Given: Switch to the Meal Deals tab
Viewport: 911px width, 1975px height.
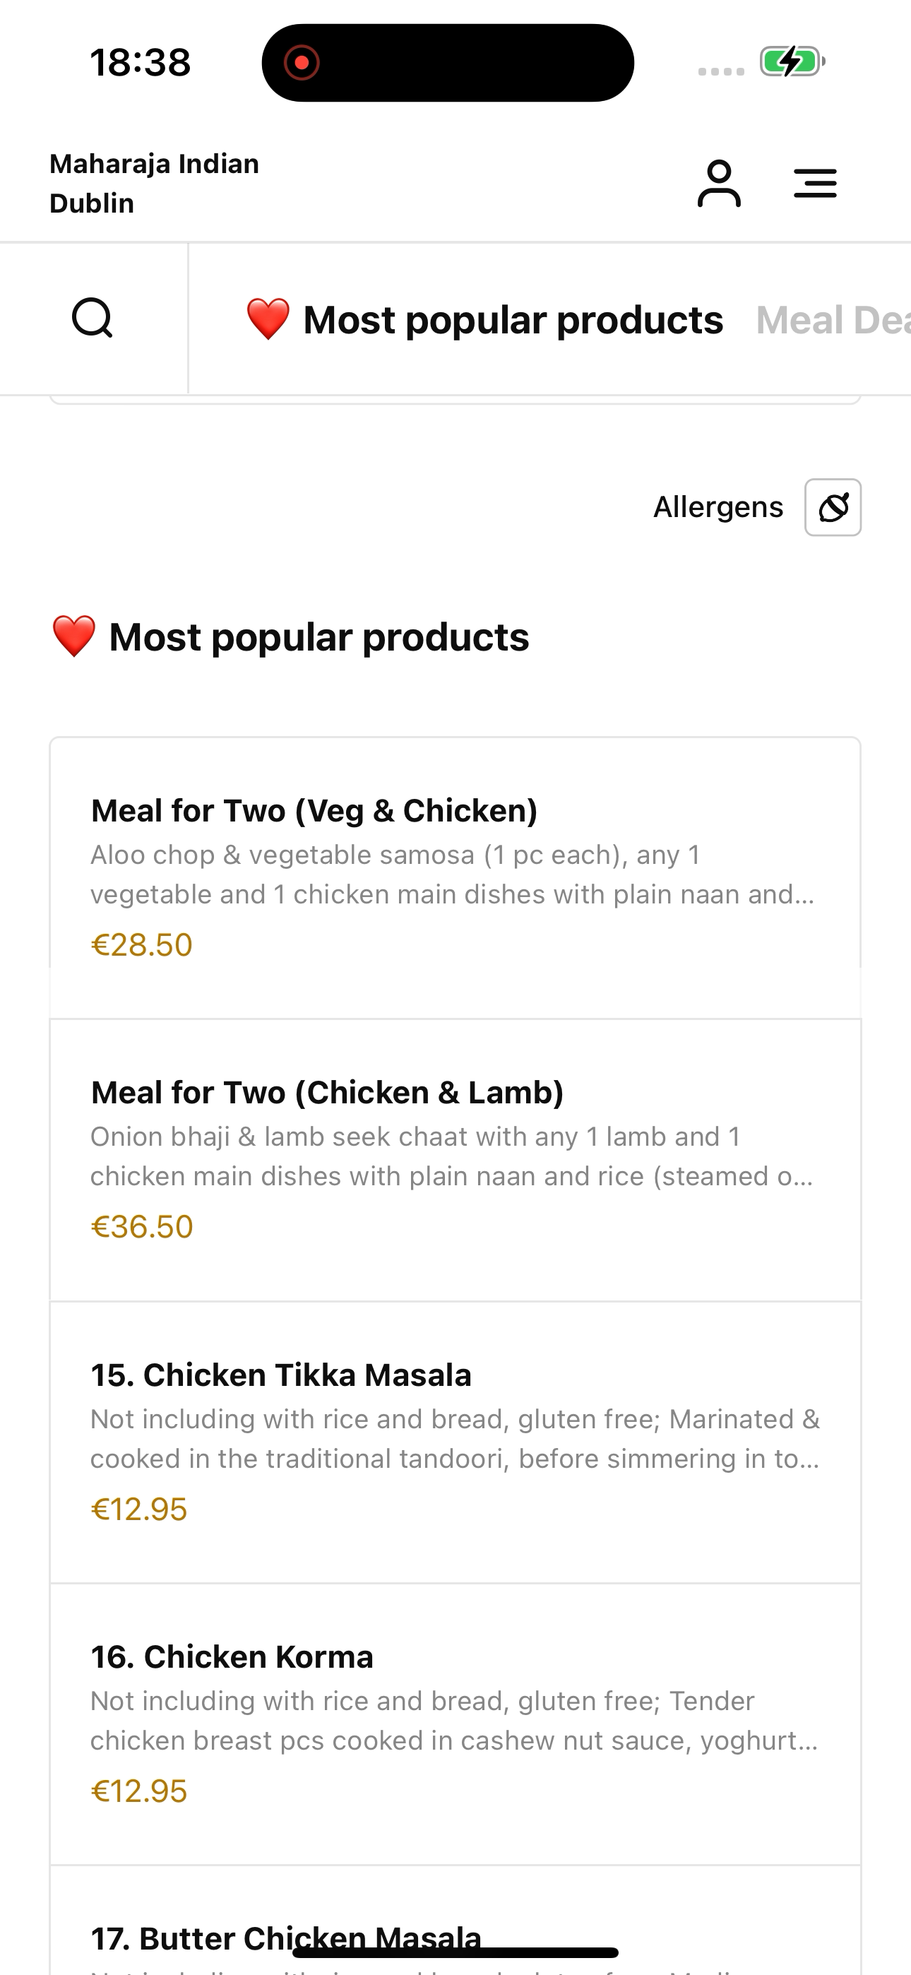Looking at the screenshot, I should click(x=833, y=320).
